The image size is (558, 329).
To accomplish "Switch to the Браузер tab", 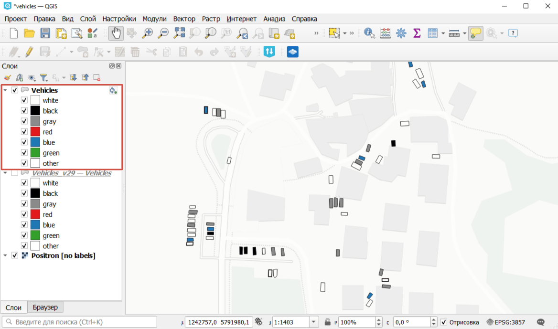I will coord(45,307).
